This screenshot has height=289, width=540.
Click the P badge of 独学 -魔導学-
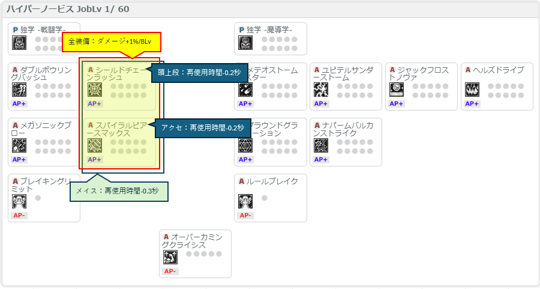click(241, 30)
